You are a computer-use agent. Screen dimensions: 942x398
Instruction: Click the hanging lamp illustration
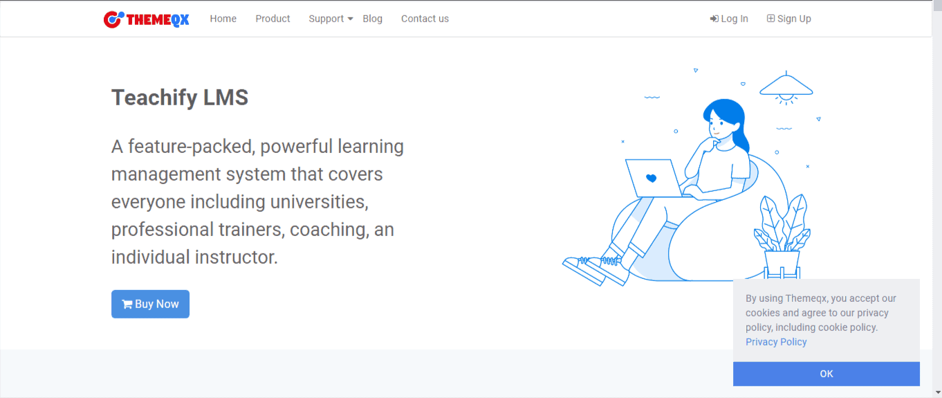[x=786, y=87]
